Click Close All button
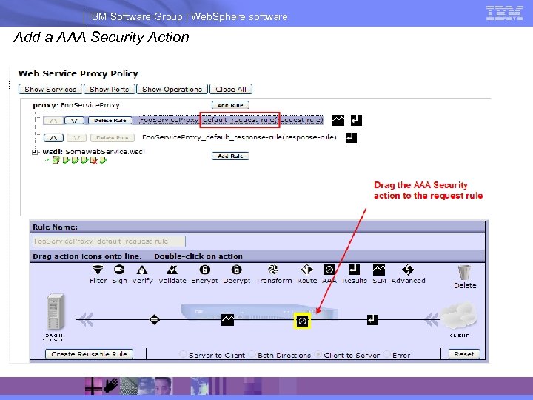Screen dimensions: 533x400 pos(231,89)
